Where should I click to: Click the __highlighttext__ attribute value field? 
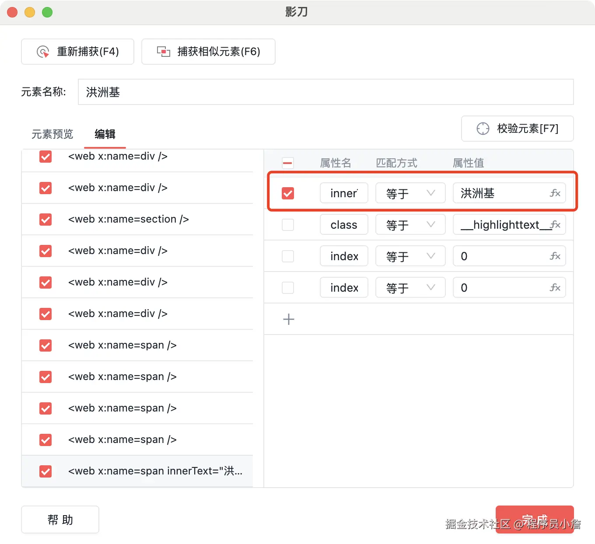509,225
